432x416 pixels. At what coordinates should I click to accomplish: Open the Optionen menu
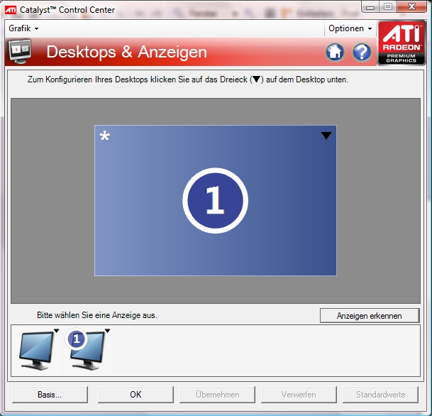tap(350, 28)
